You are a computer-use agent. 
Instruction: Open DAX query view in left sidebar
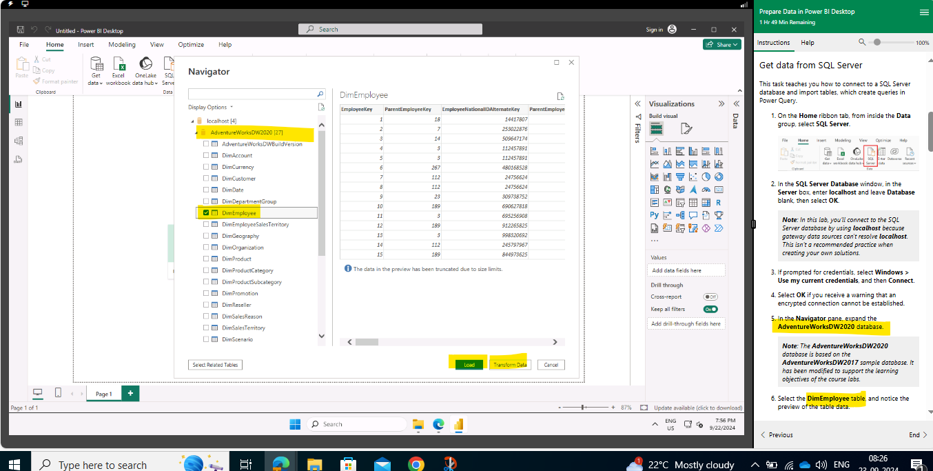[19, 159]
